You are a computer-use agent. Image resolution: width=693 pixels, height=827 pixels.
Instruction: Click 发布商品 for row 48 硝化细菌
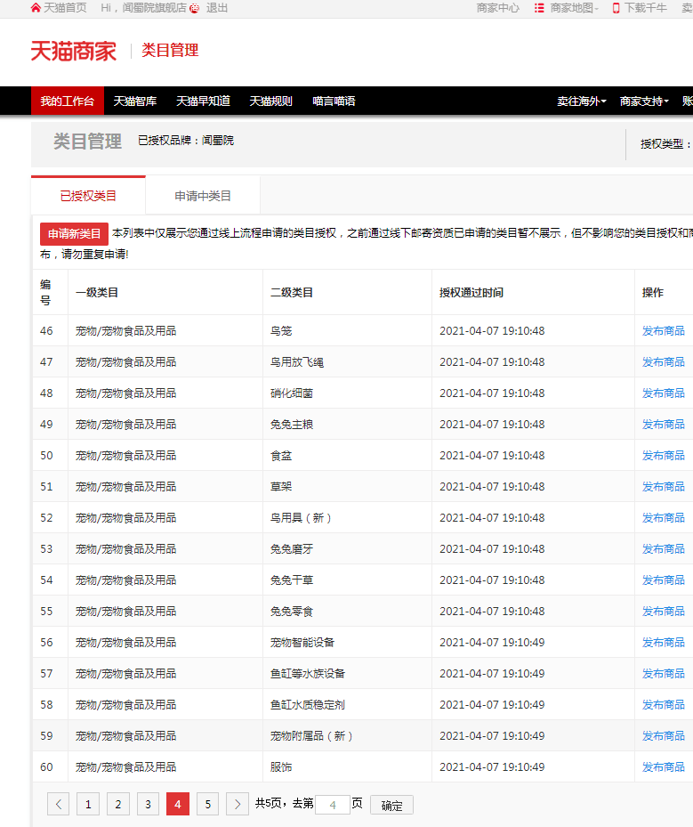663,393
